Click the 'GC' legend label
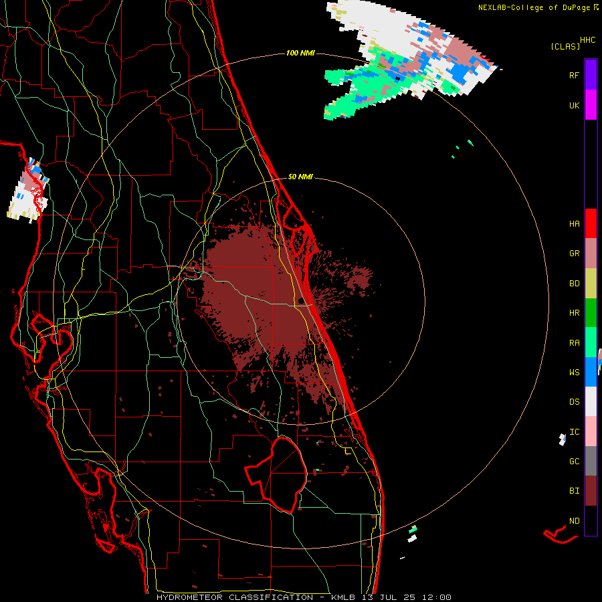602x602 pixels. point(574,461)
